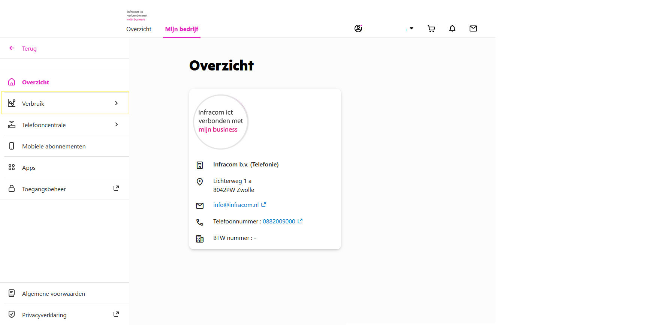Click the Verbruik usage chart icon

(12, 103)
